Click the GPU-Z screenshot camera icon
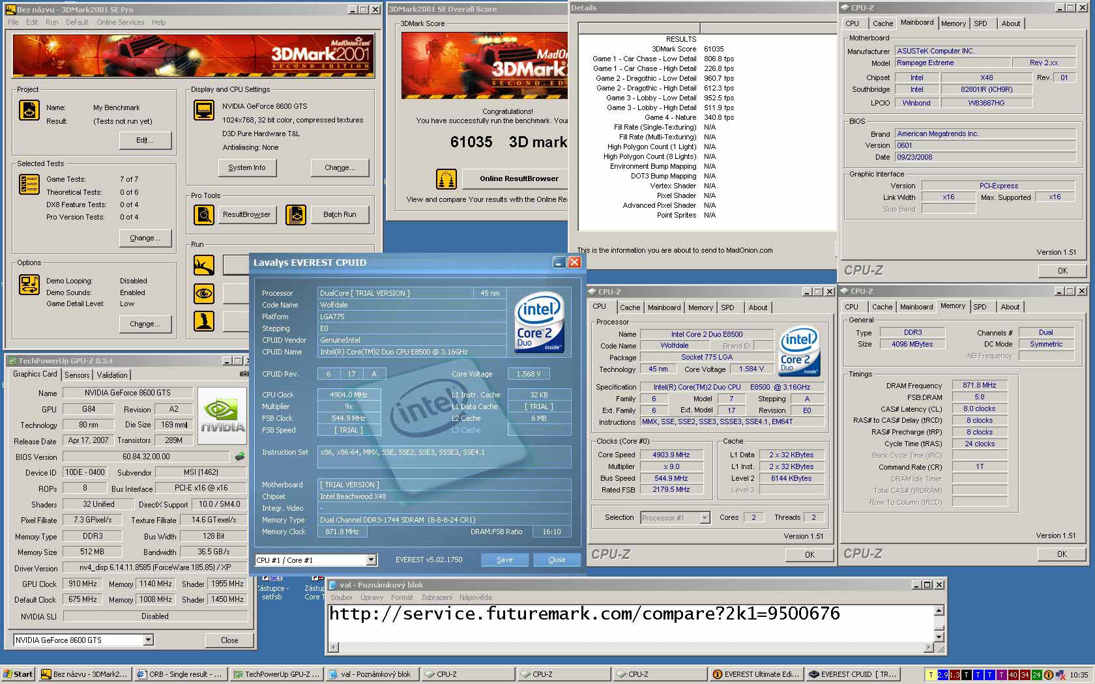This screenshot has width=1095, height=684. [x=244, y=374]
